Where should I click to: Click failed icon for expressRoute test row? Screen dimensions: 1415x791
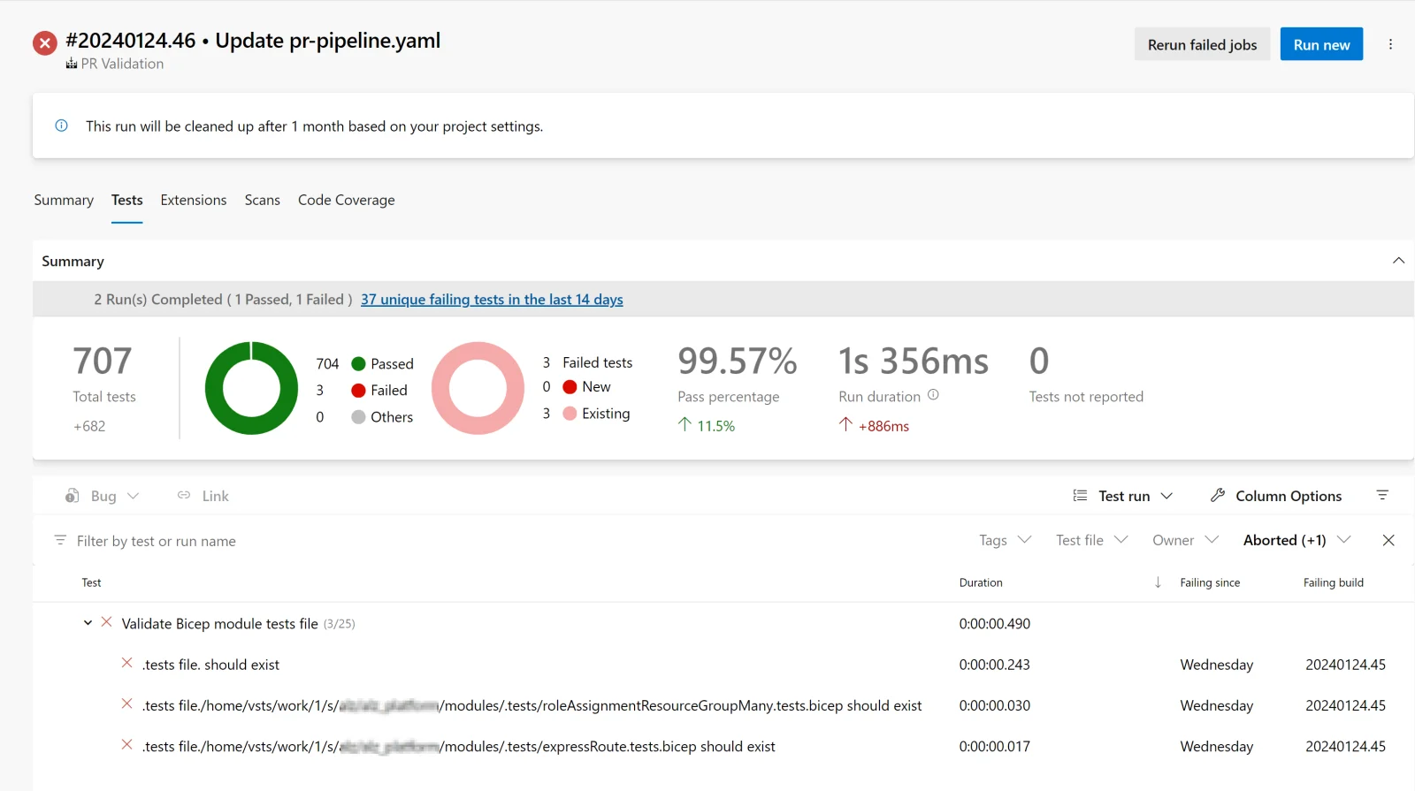[127, 745]
